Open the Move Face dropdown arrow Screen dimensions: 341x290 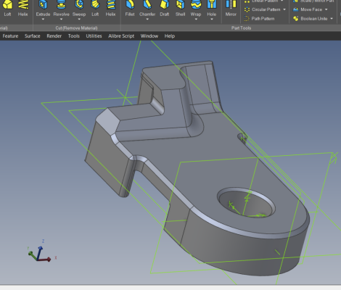click(326, 9)
